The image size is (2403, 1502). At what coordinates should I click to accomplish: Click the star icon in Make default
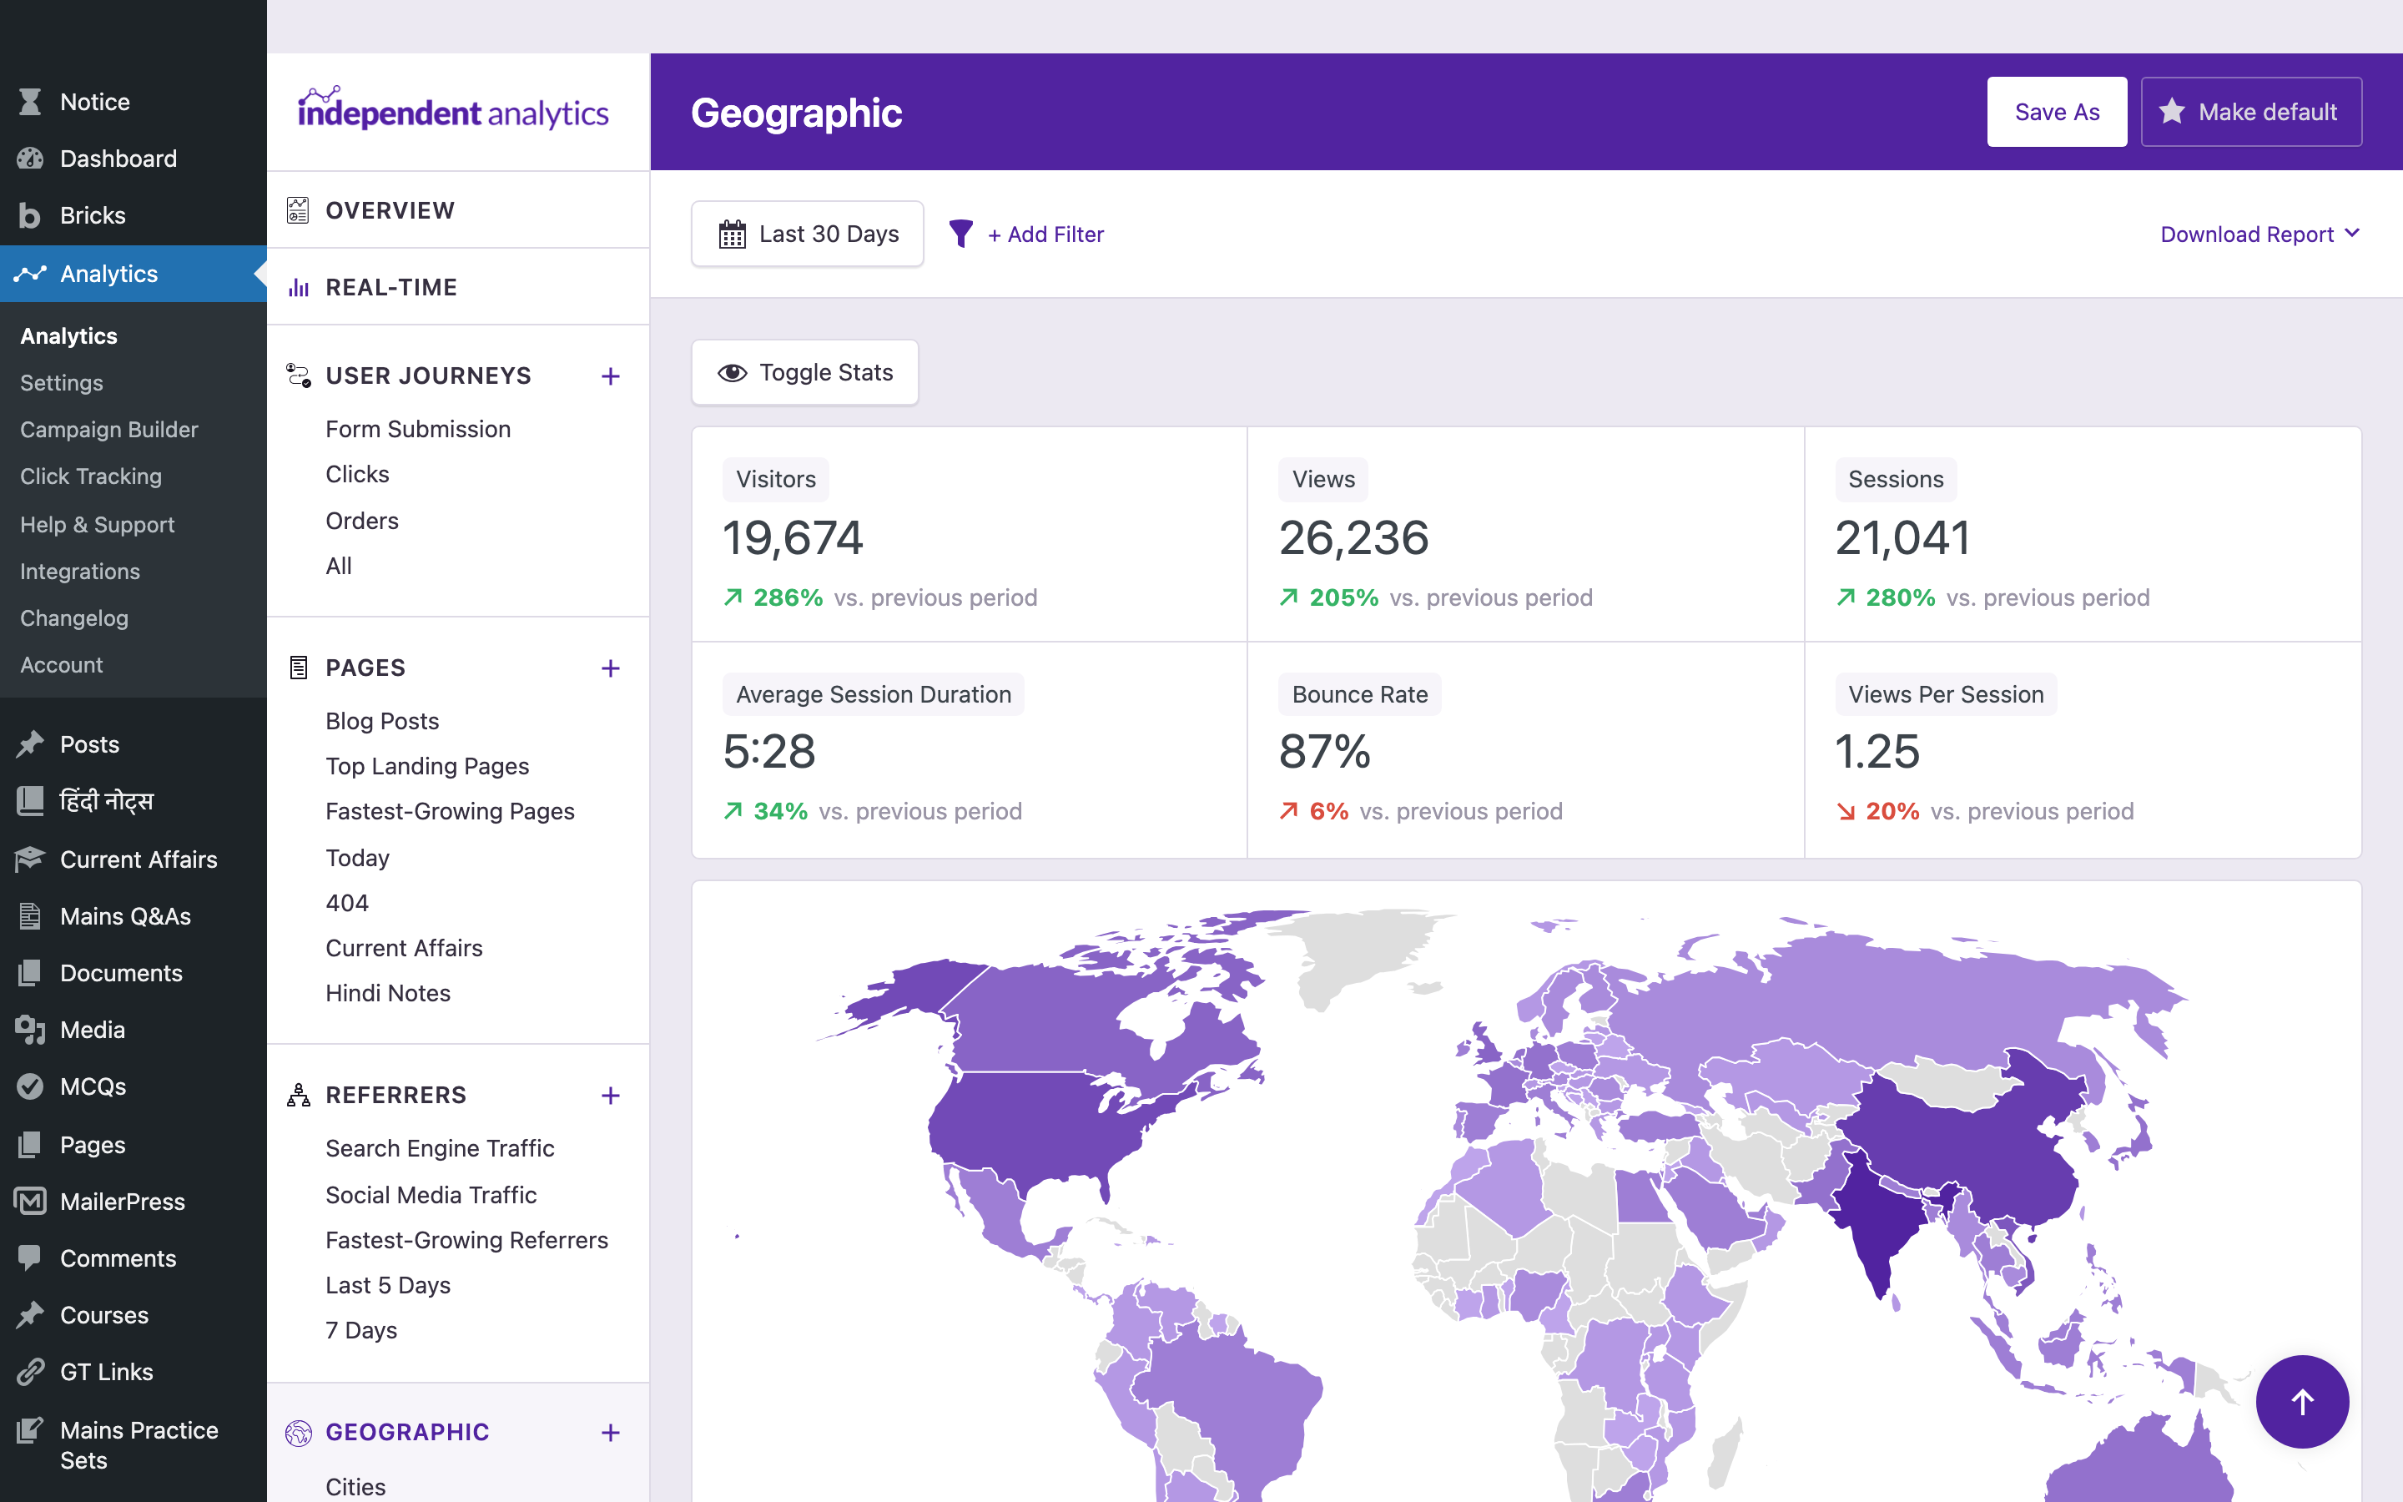point(2172,111)
